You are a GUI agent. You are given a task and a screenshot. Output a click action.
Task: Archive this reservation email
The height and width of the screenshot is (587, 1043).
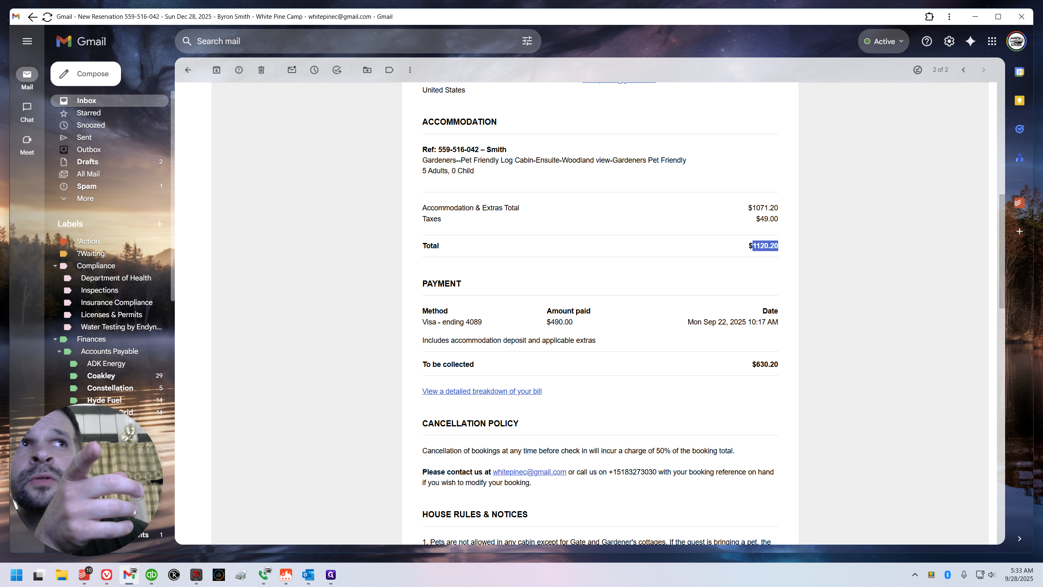click(x=216, y=70)
